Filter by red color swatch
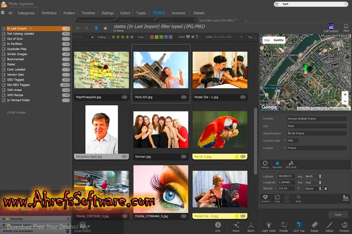The height and width of the screenshot is (234, 352). coord(152,37)
